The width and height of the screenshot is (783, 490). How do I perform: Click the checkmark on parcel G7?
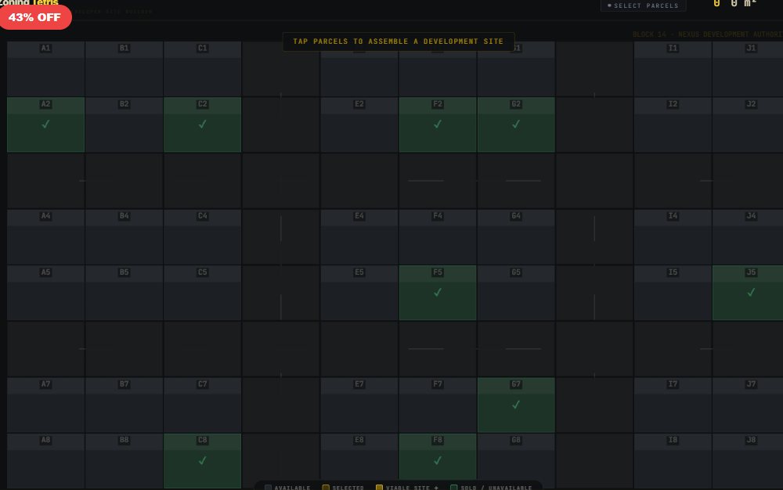pyautogui.click(x=515, y=405)
